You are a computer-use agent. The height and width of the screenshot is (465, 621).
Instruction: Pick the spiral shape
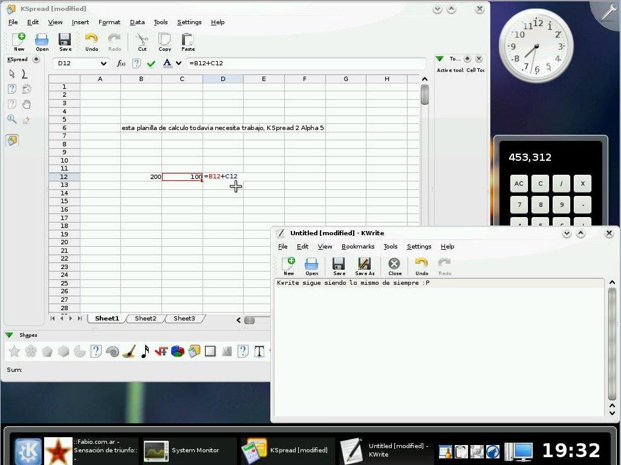[x=113, y=351]
